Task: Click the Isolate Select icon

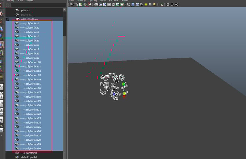Action: point(161,5)
